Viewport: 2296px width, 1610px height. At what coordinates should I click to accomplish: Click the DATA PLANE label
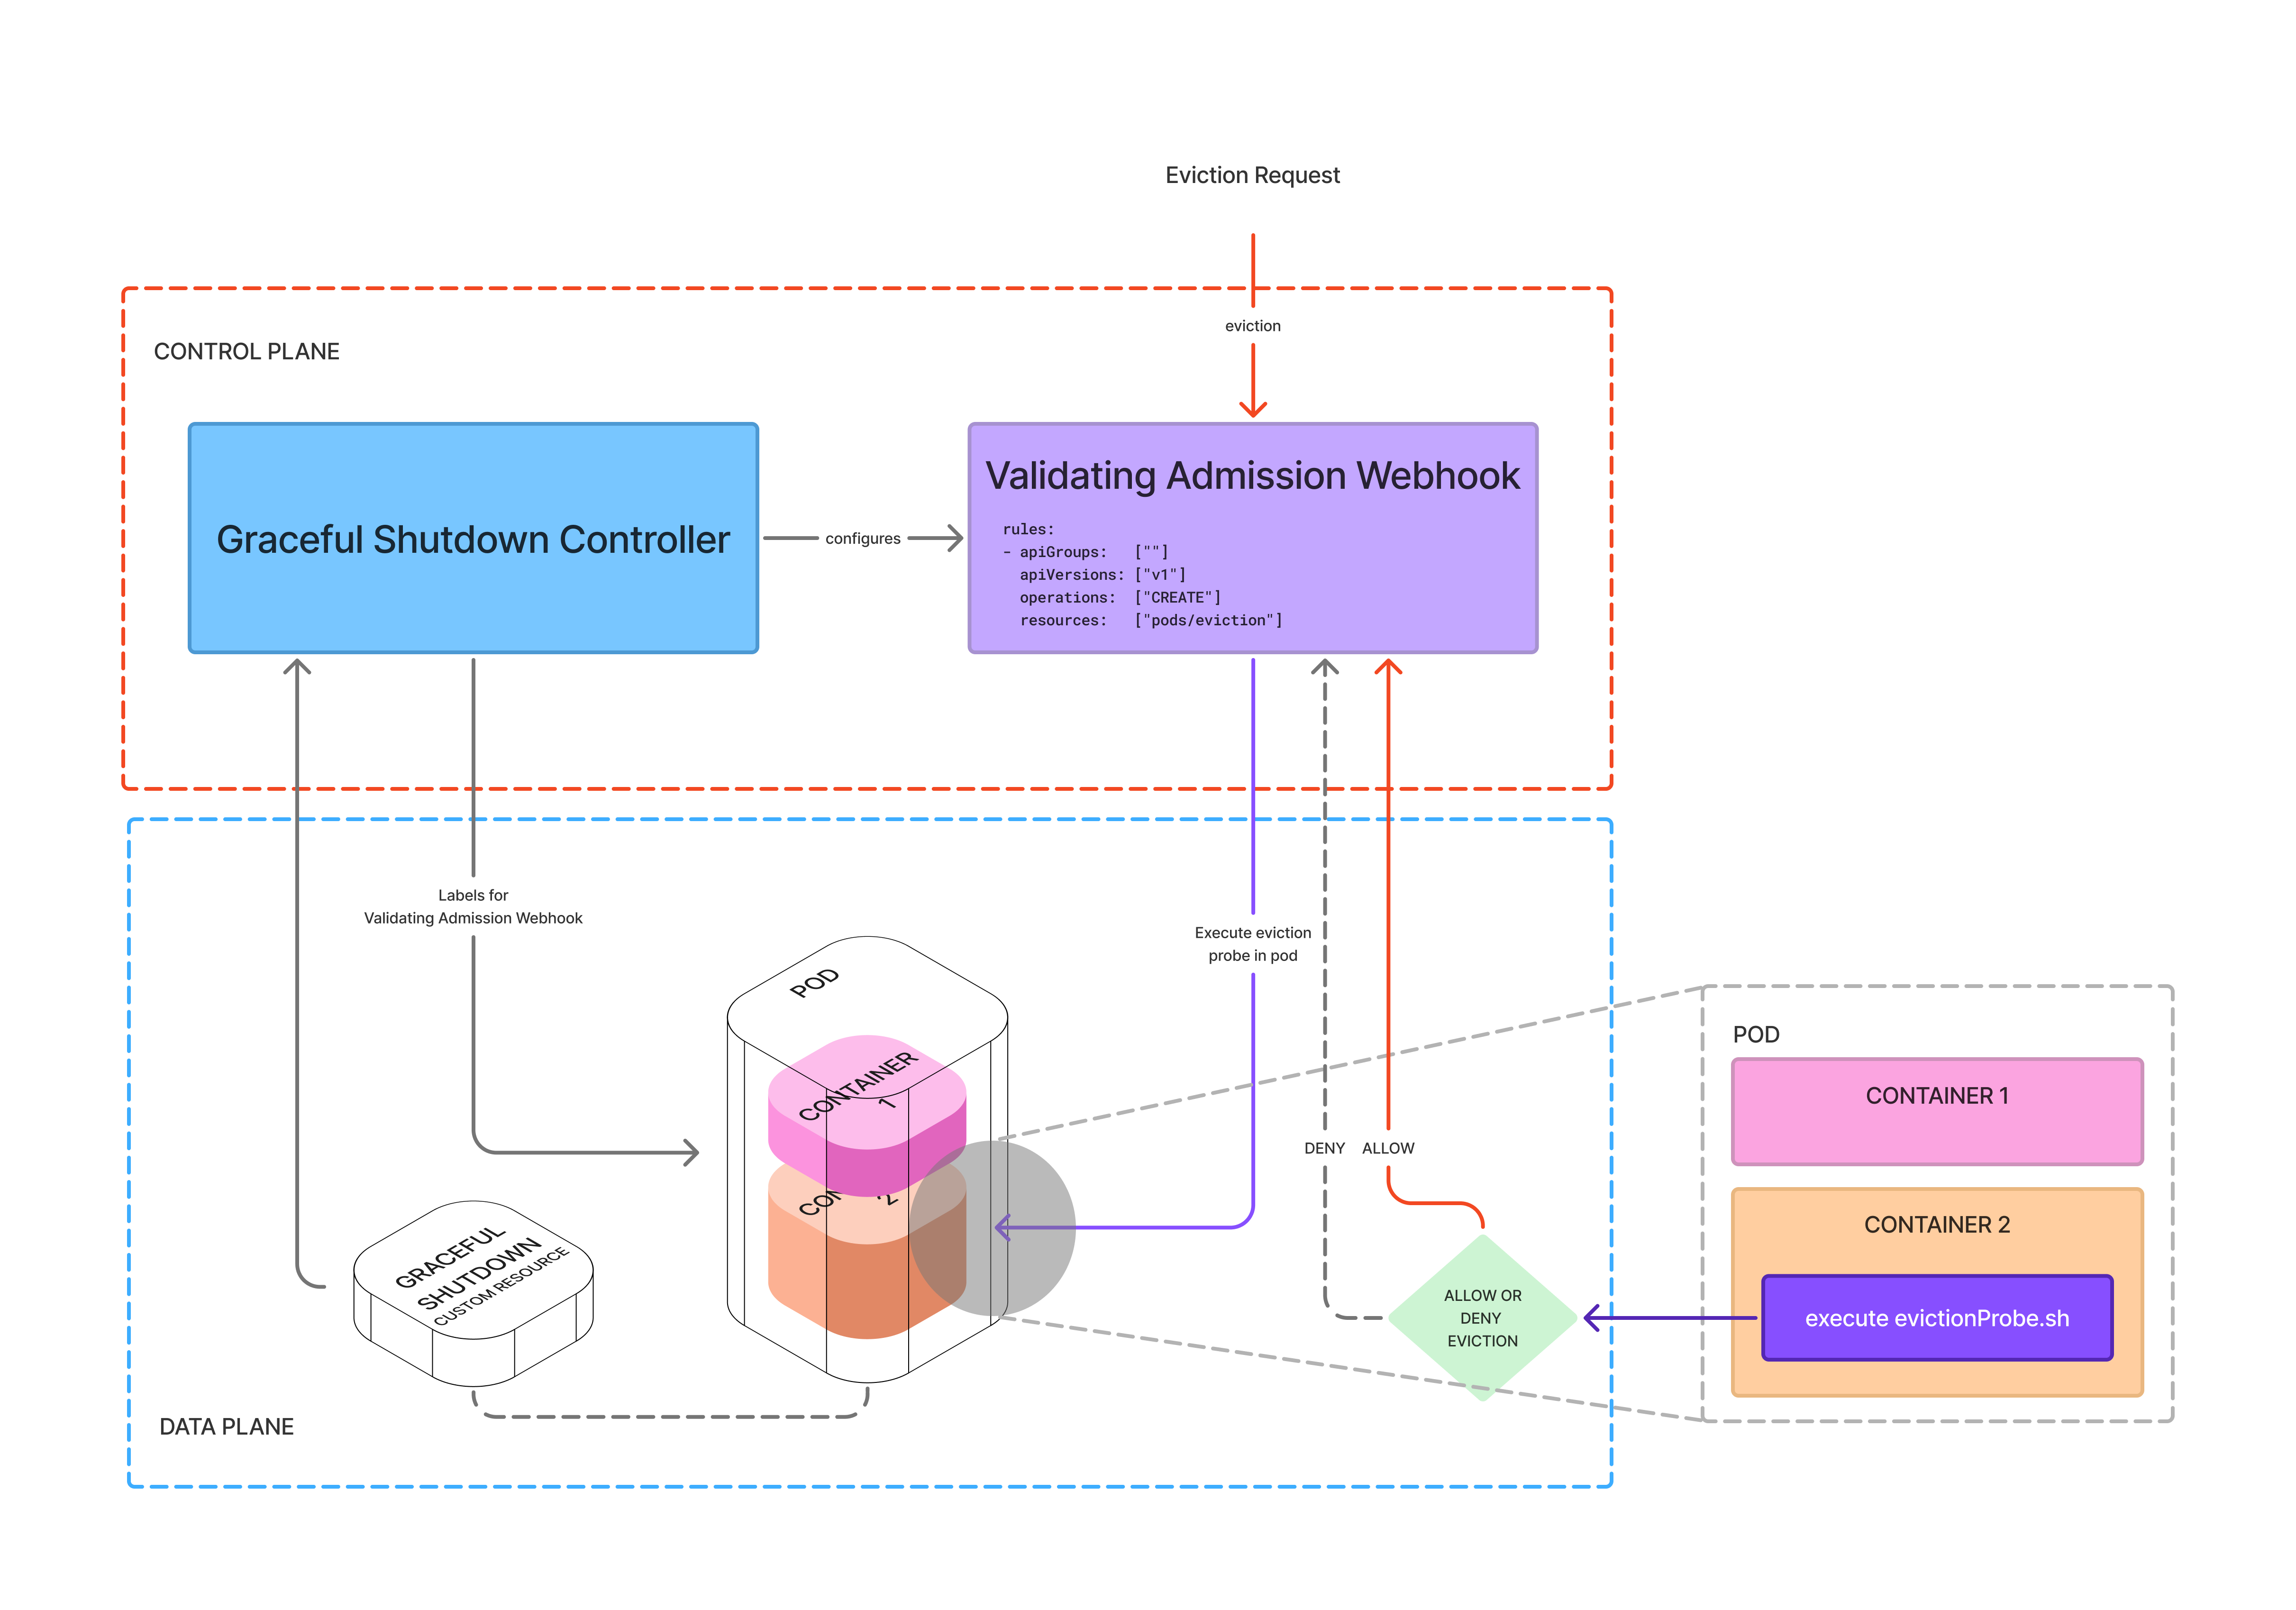click(x=226, y=1427)
